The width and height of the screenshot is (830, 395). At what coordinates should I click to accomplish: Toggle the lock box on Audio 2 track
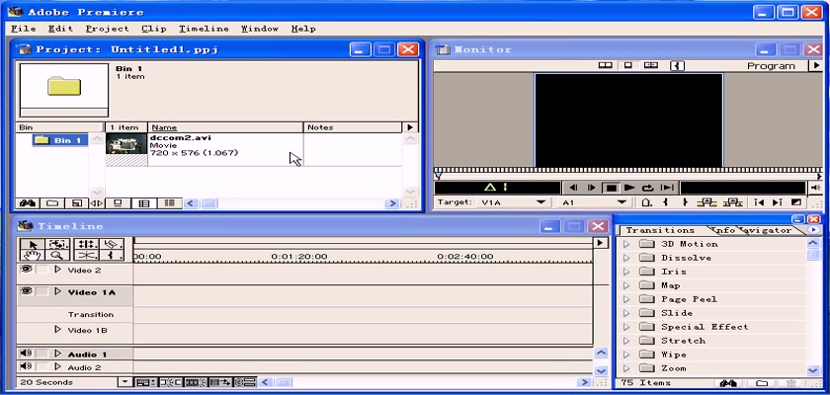[x=41, y=366]
